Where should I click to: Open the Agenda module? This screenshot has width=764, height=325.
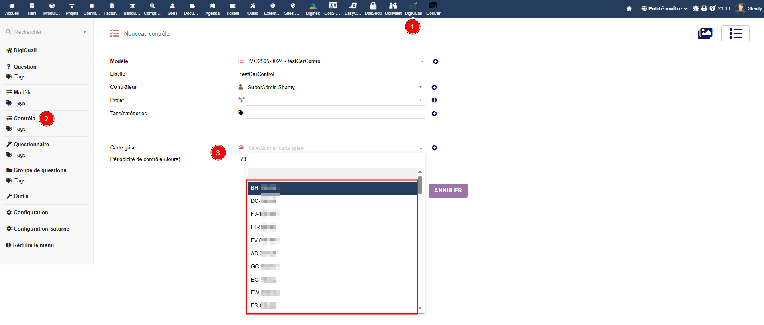[x=213, y=9]
